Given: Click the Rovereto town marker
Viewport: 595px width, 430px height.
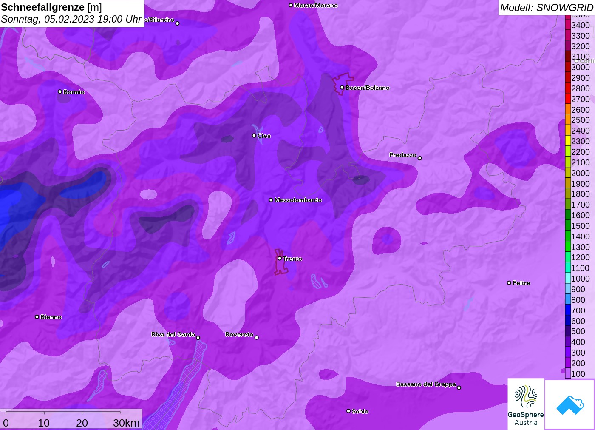Looking at the screenshot, I should click(x=257, y=338).
